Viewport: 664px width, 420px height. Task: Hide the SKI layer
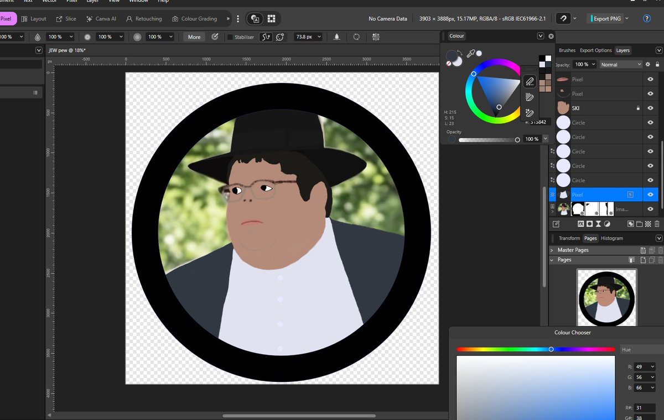[651, 108]
